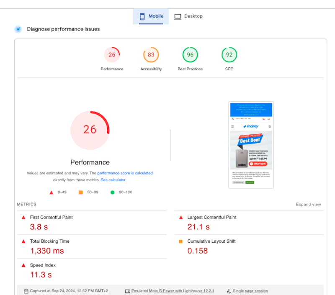Click the calendar icon next to the capture timestamp

[26, 290]
